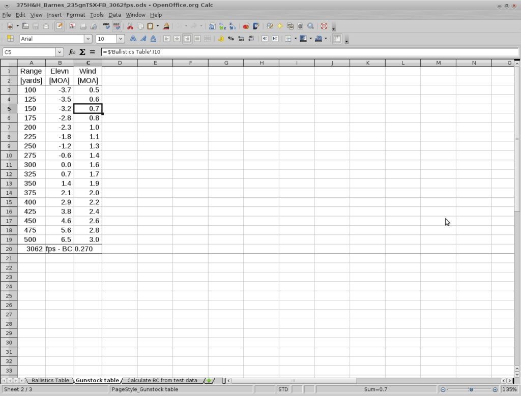Click the green Insert Sheet plus button

(208, 380)
